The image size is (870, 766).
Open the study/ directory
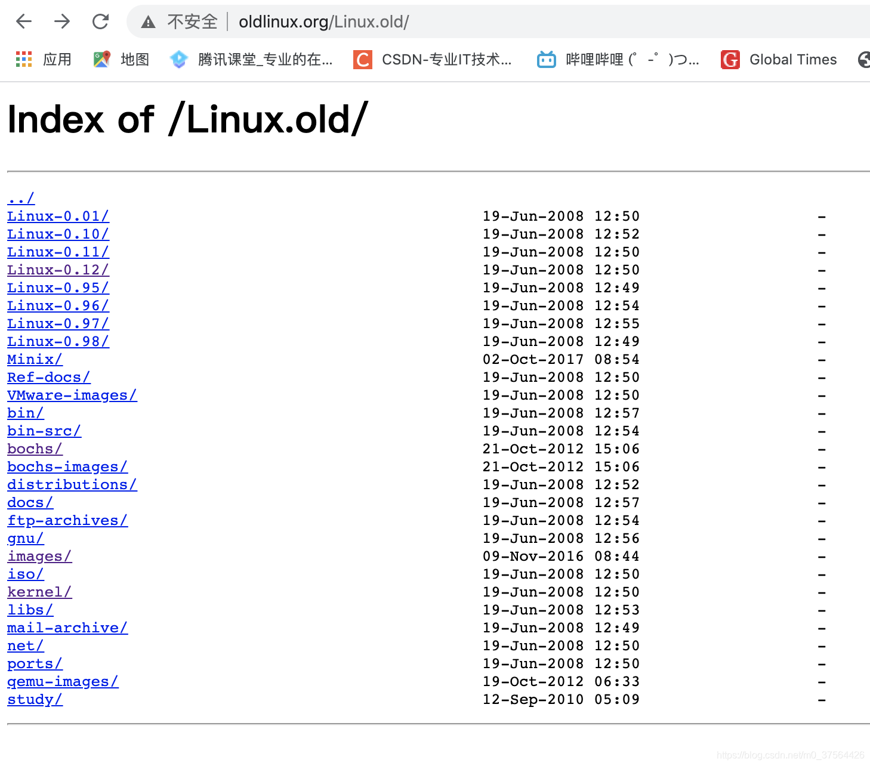34,699
